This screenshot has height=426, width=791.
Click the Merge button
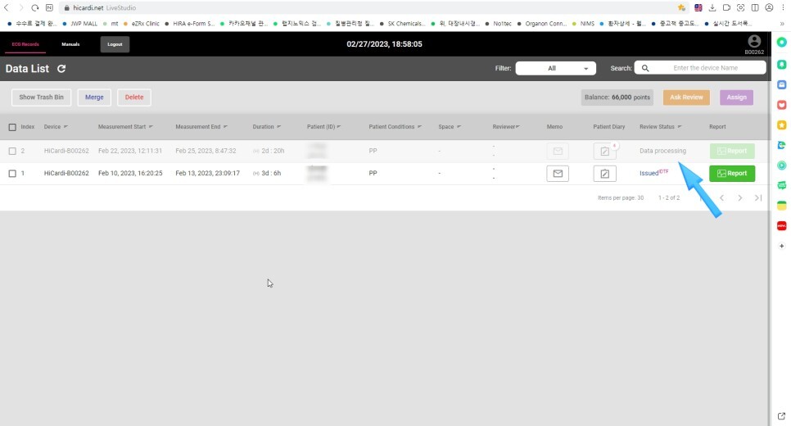point(94,97)
